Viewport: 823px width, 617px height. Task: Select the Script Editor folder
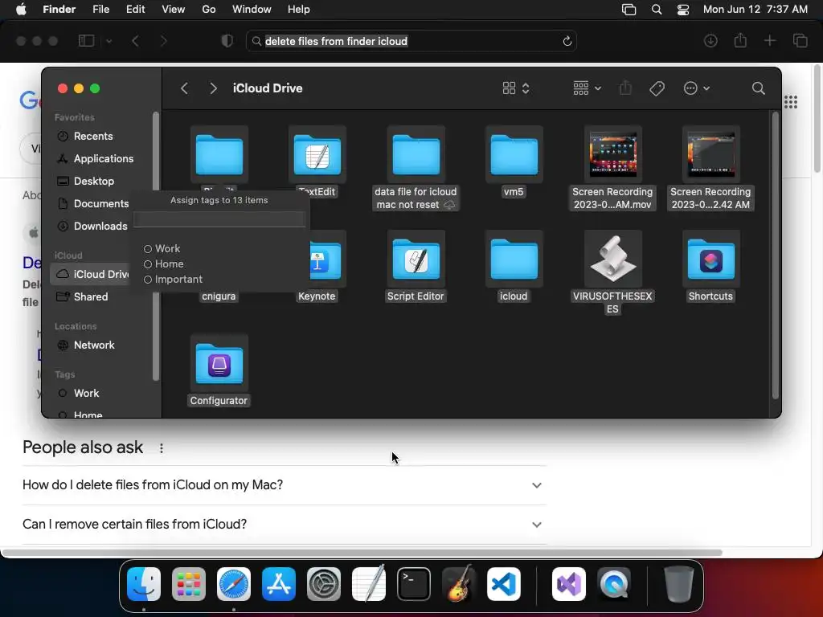[416, 259]
